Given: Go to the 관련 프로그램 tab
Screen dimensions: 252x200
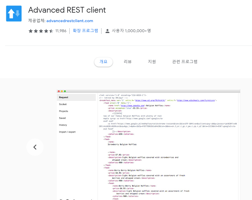Looking at the screenshot, I should coord(185,62).
